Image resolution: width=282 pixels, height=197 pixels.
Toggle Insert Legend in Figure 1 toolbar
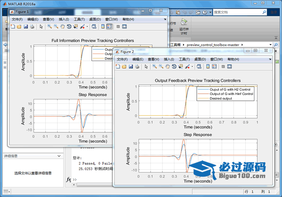coord(109,26)
